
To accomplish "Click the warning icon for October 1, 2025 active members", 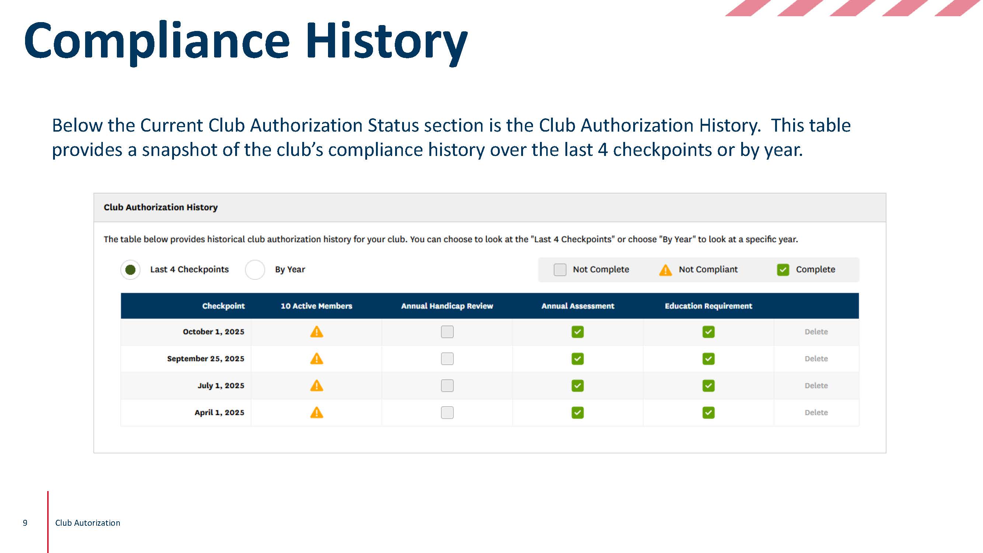I will coord(317,332).
